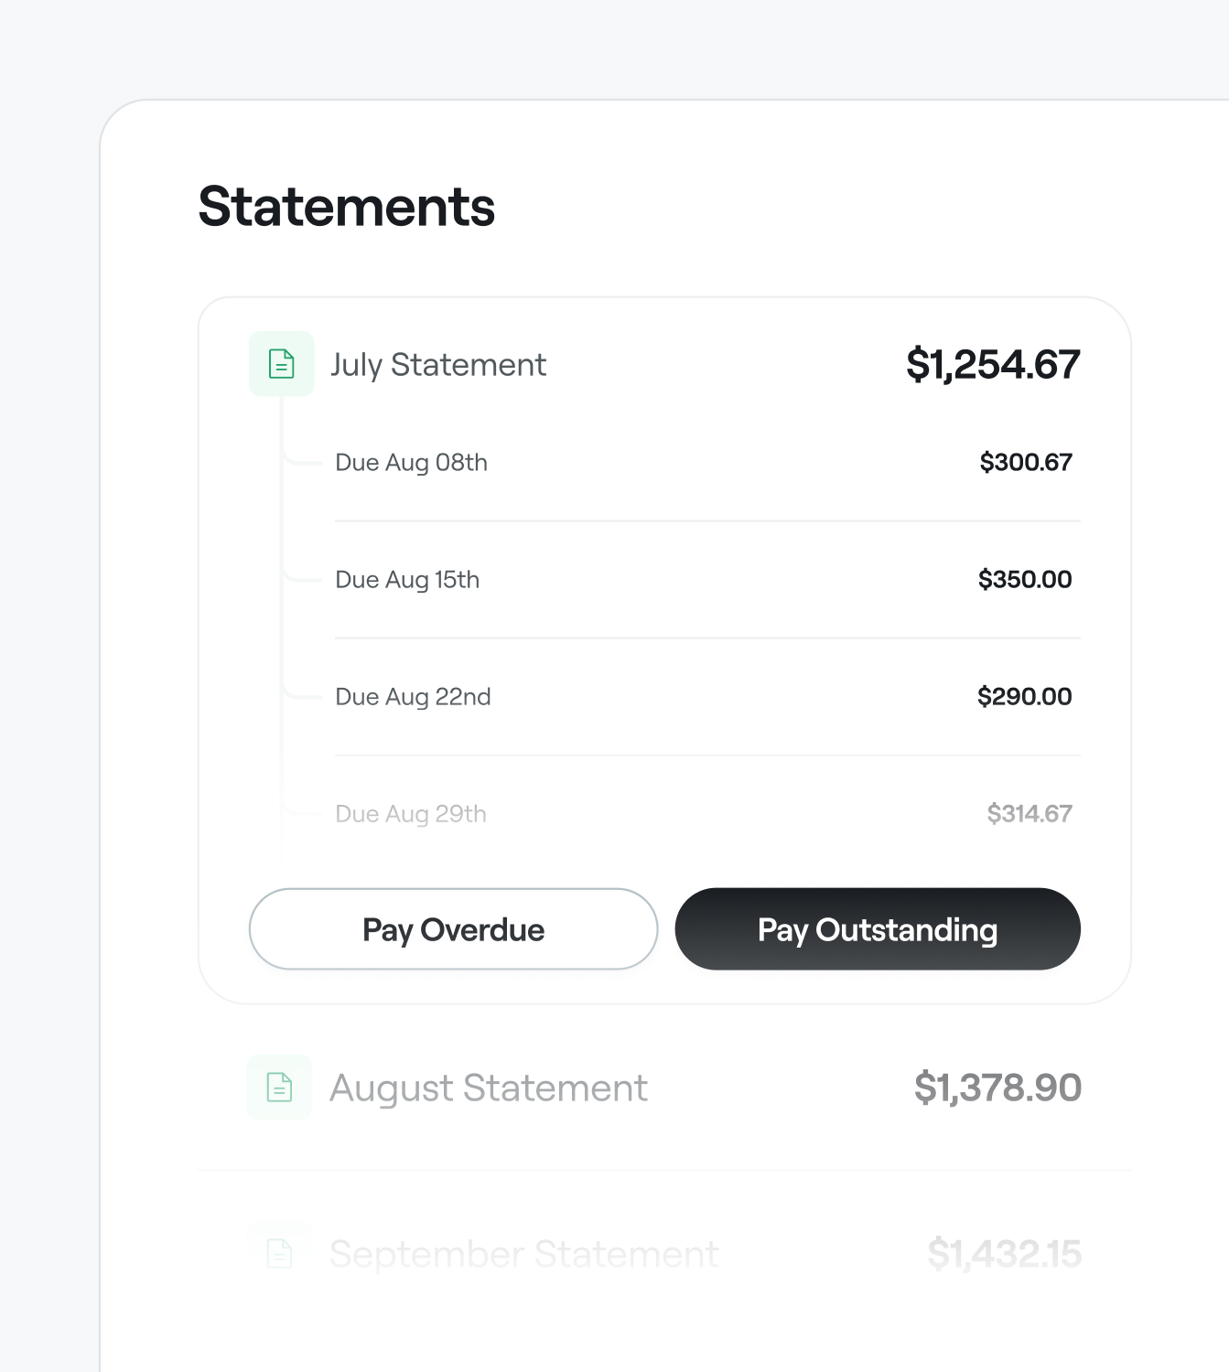The height and width of the screenshot is (1372, 1229).
Task: Collapse the July Statement header
Action: click(664, 364)
